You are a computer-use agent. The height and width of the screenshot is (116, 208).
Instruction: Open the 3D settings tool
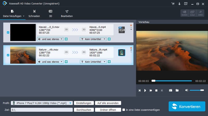point(50,14)
